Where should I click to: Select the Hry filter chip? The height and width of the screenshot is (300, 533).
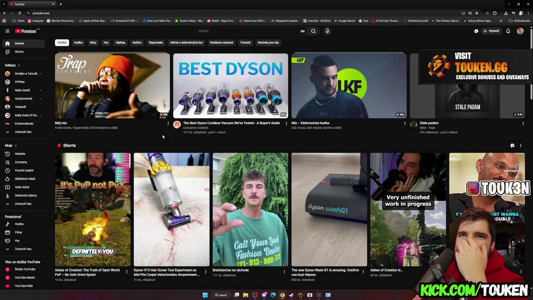(106, 42)
